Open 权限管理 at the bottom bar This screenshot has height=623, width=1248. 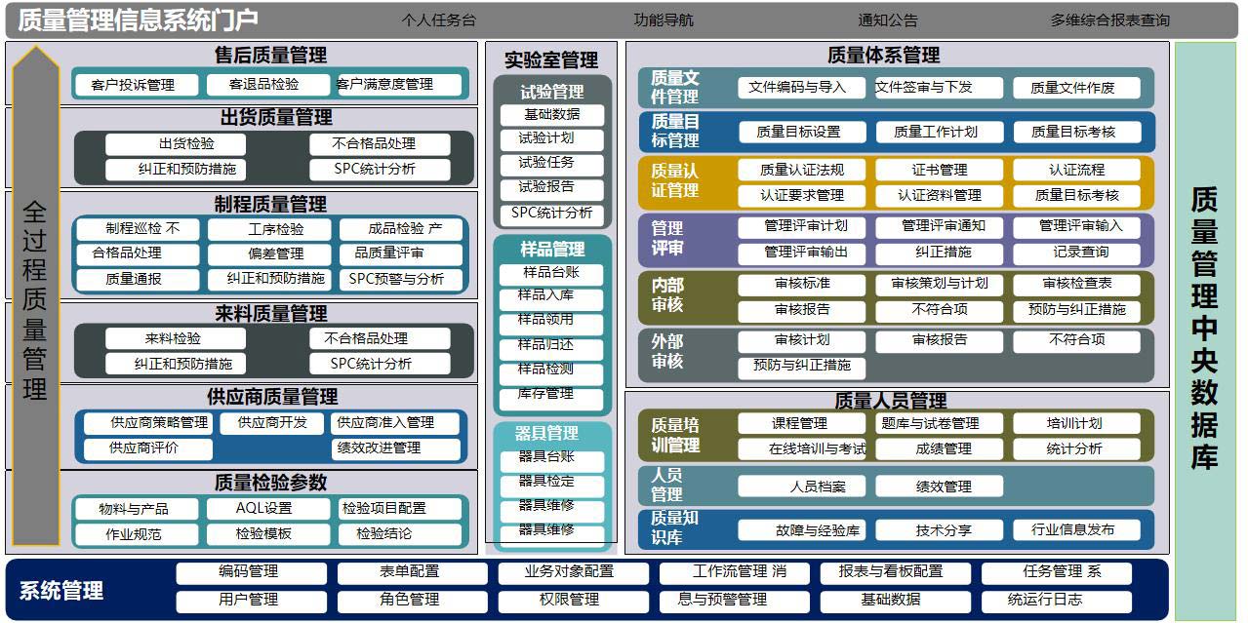(573, 603)
